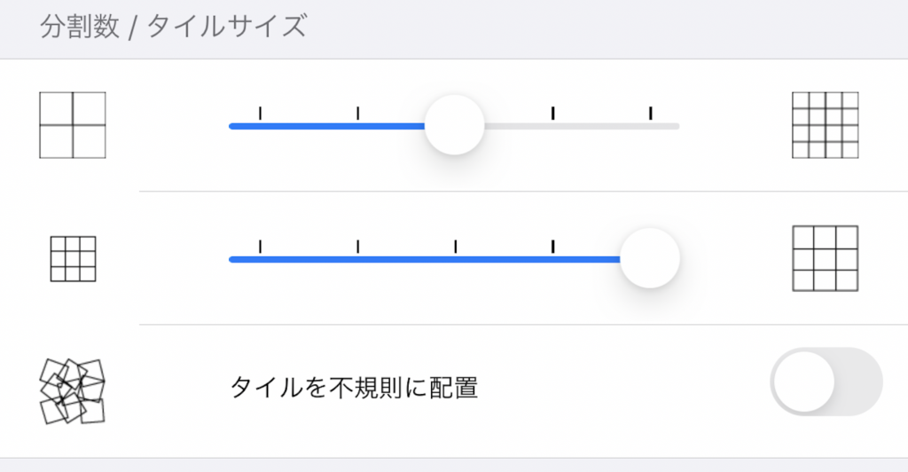Viewport: 908px width, 472px height.
Task: Click the tile size slider knob
Action: (x=650, y=258)
